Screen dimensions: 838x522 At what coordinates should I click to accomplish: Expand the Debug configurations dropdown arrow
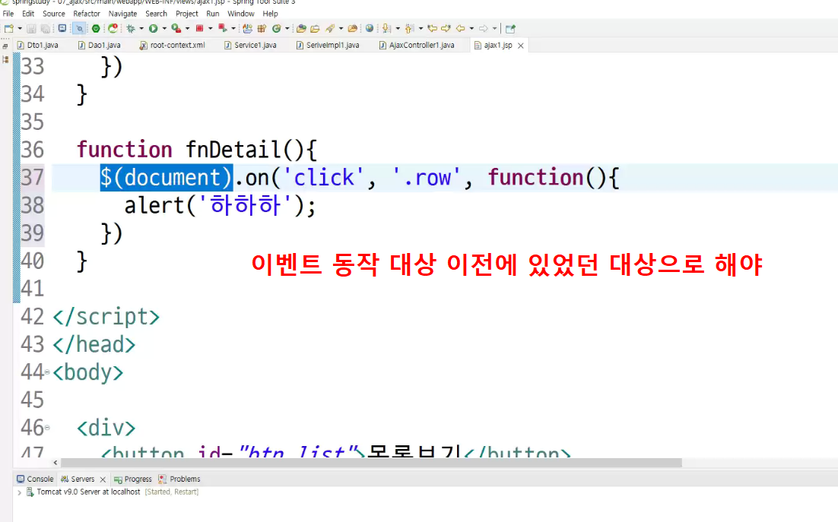141,28
